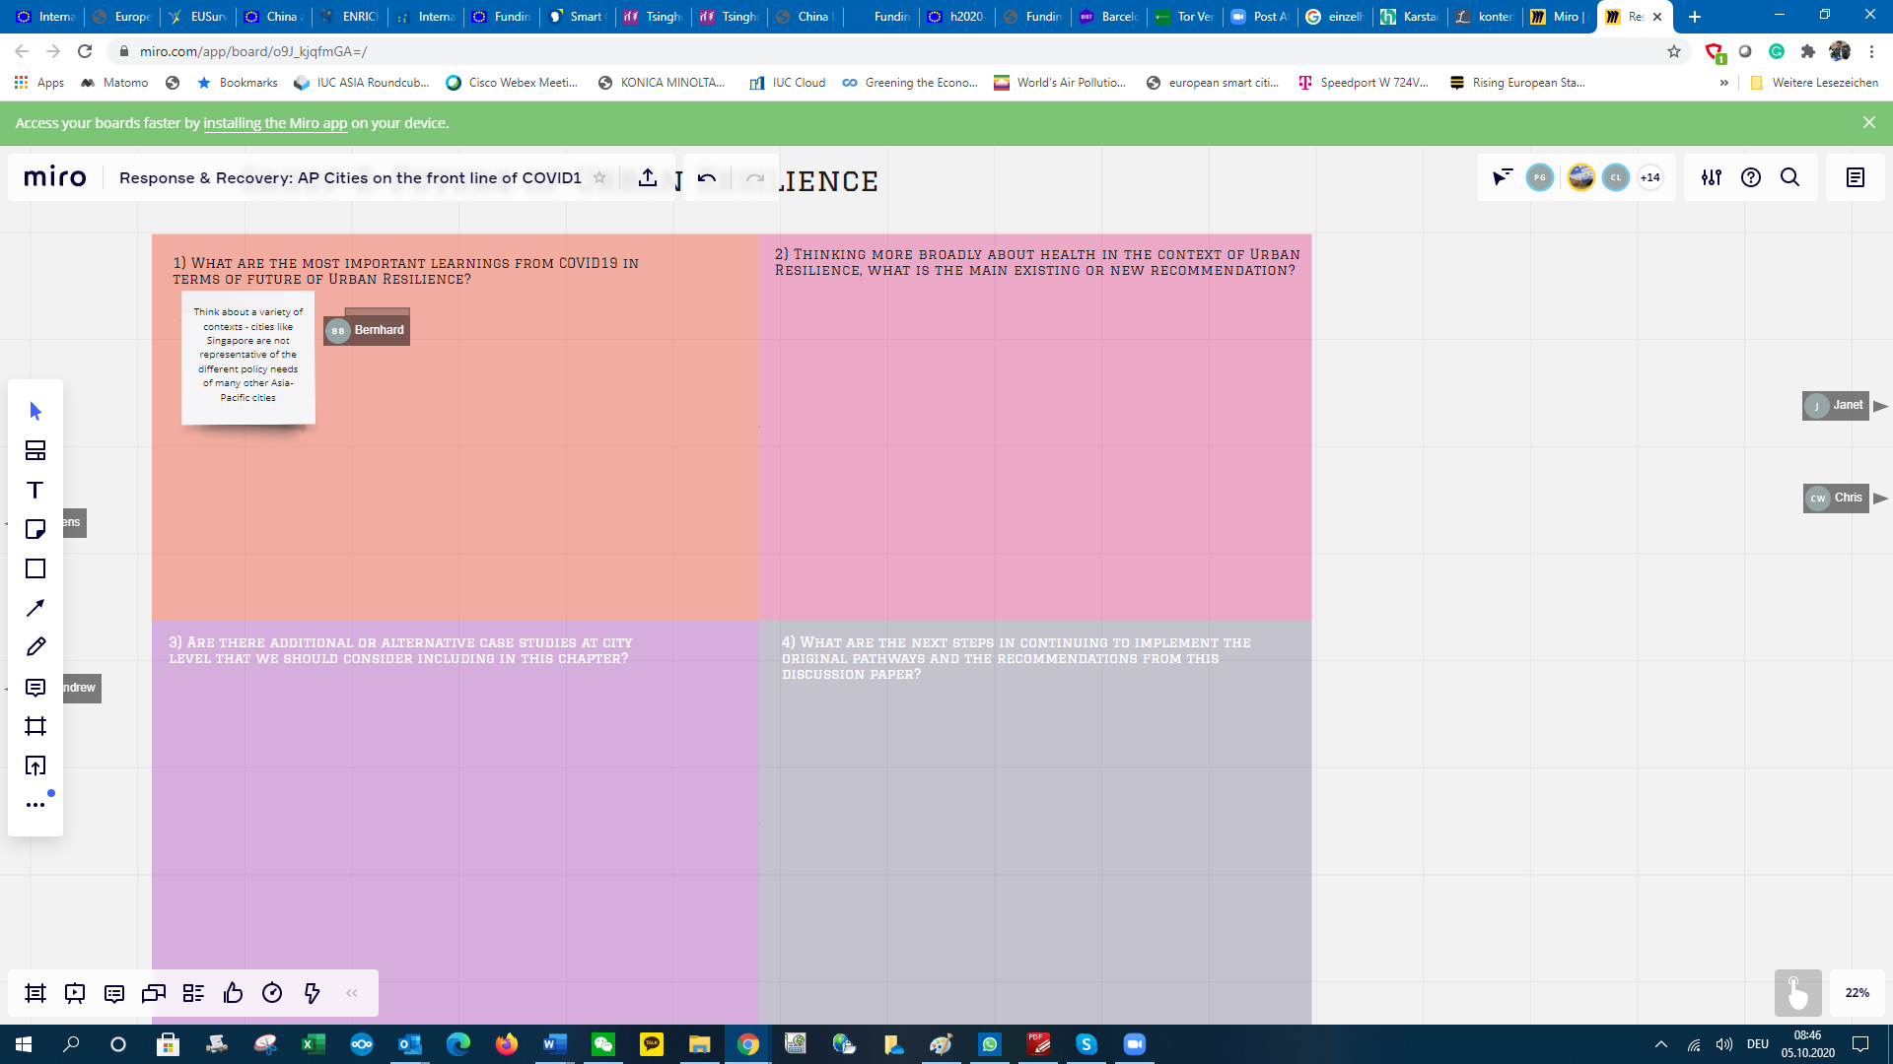The width and height of the screenshot is (1893, 1064).
Task: Select the Connection line arrow tool
Action: 35,608
